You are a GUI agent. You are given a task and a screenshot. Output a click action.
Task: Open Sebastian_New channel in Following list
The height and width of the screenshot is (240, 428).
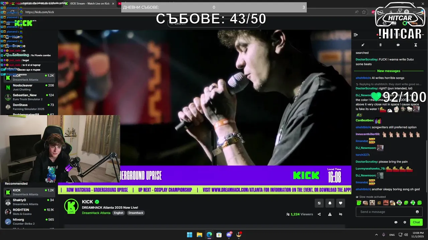[x=29, y=97]
